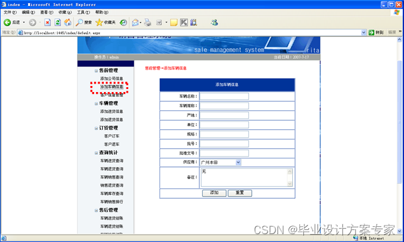This screenshot has height=242, width=404.
Task: Print the page using the printer icon
Action: [x=148, y=23]
